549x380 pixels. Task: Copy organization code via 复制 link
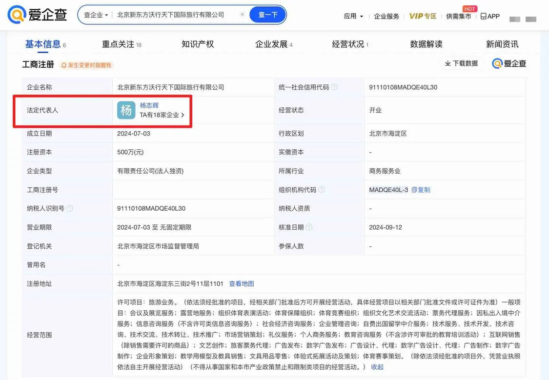point(421,190)
